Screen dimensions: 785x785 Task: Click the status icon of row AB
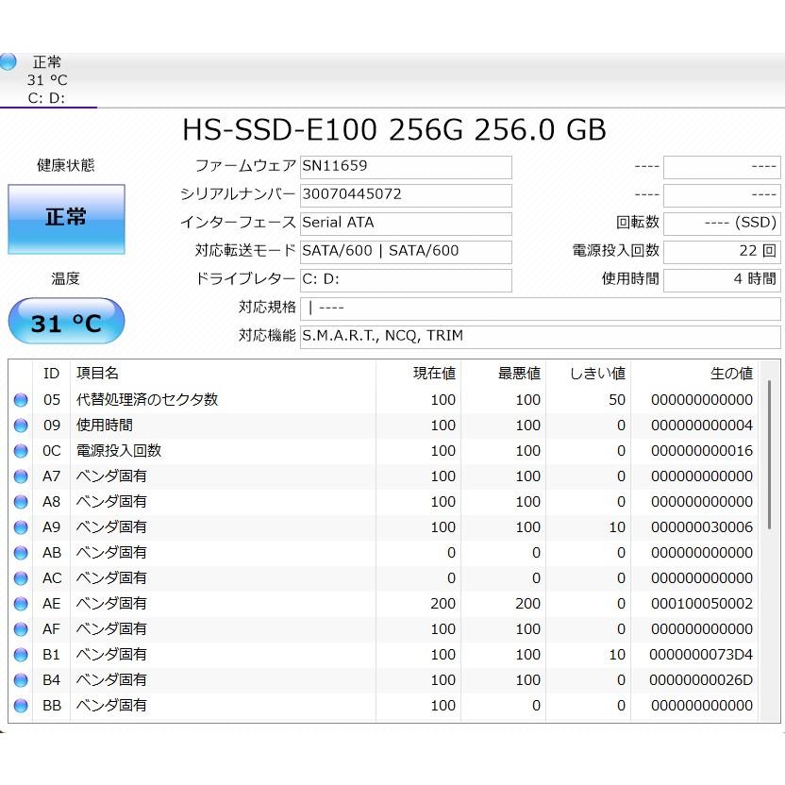click(x=21, y=553)
